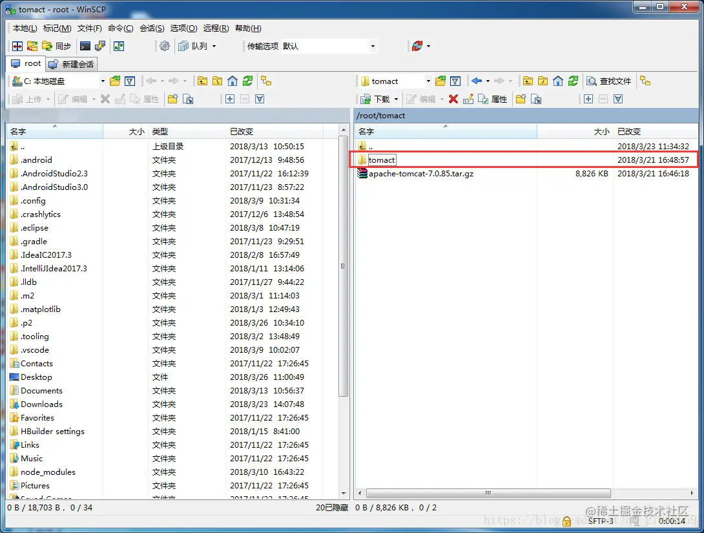The width and height of the screenshot is (704, 533).
Task: Click remote panel filter icon
Action: 455,81
